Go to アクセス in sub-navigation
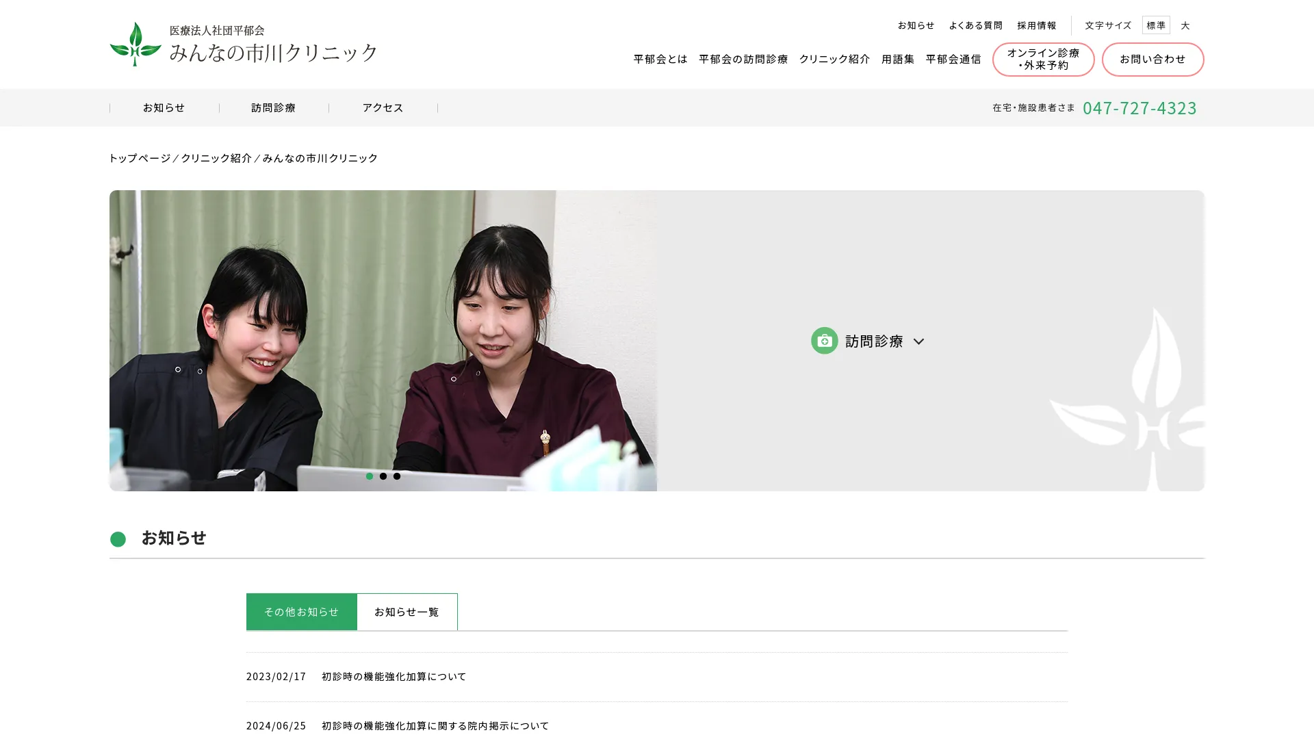Screen dimensions: 1314x739 coord(383,107)
